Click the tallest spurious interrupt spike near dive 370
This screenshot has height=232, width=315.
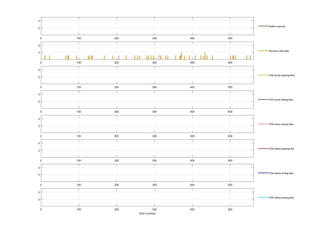(x=181, y=56)
